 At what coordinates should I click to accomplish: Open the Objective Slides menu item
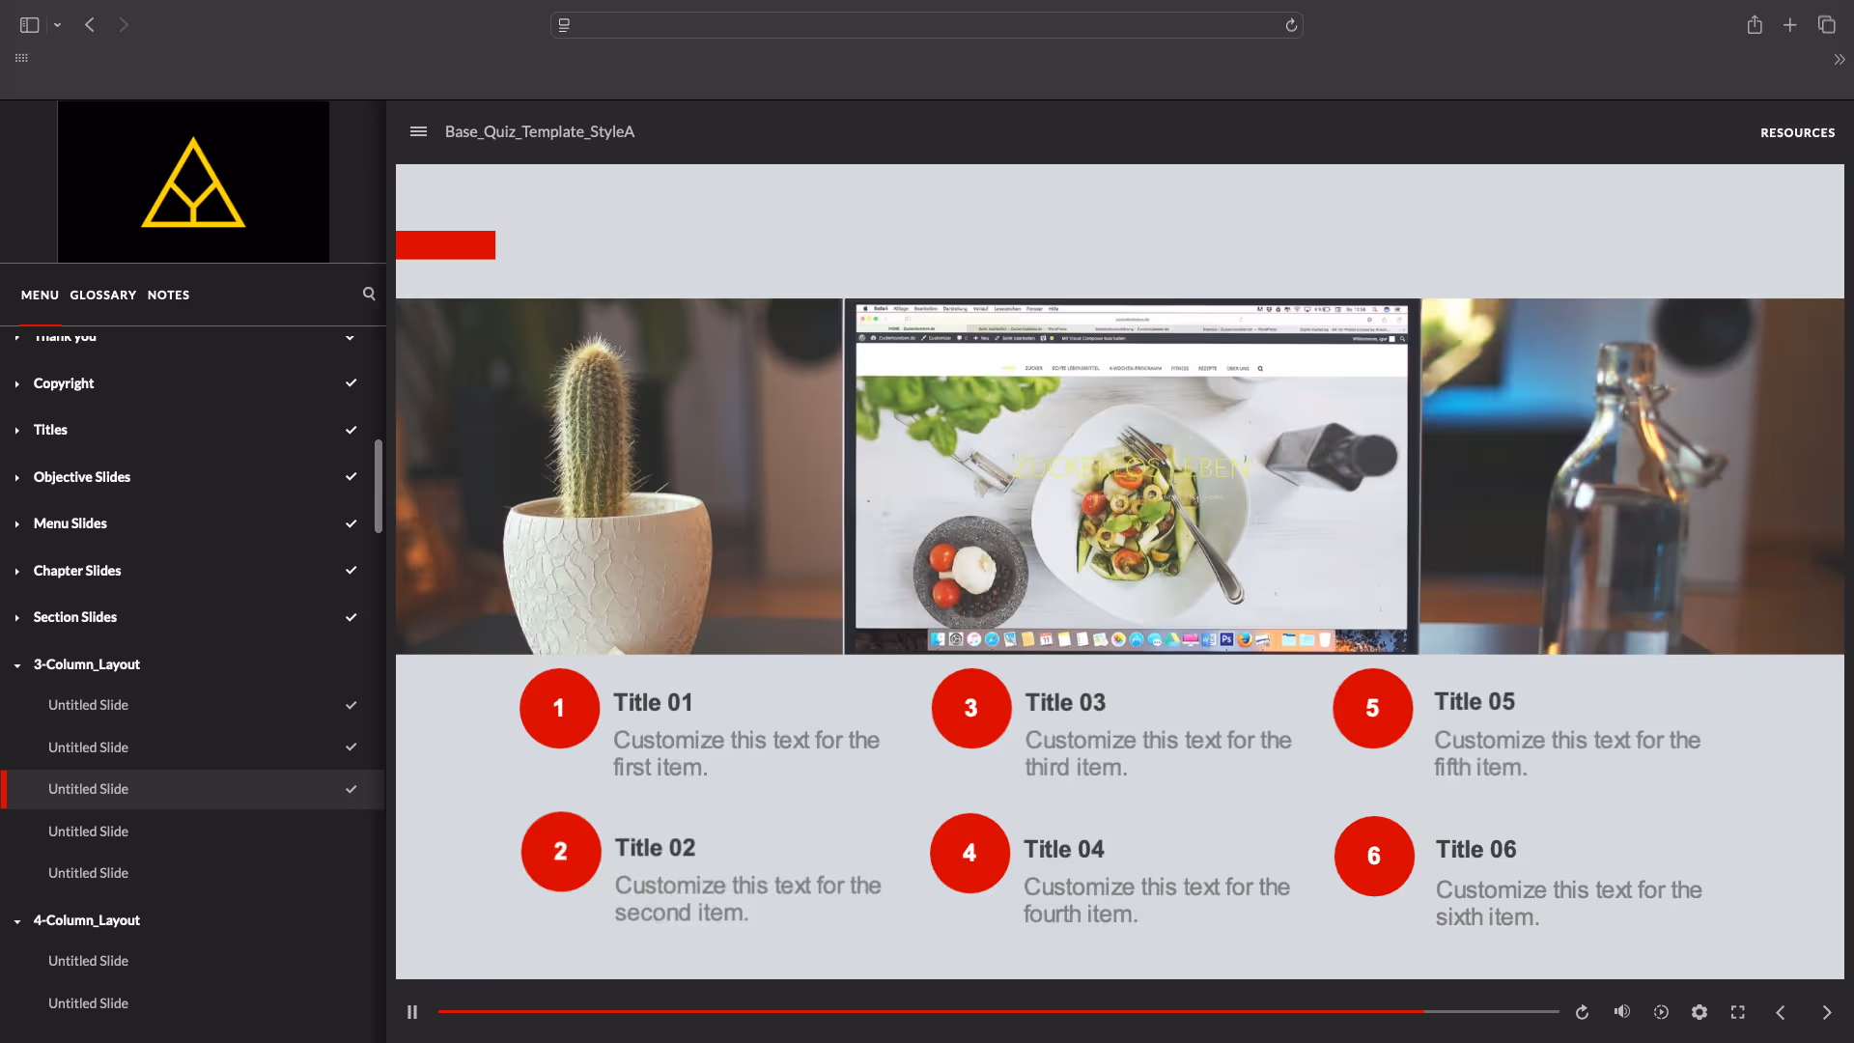click(82, 477)
